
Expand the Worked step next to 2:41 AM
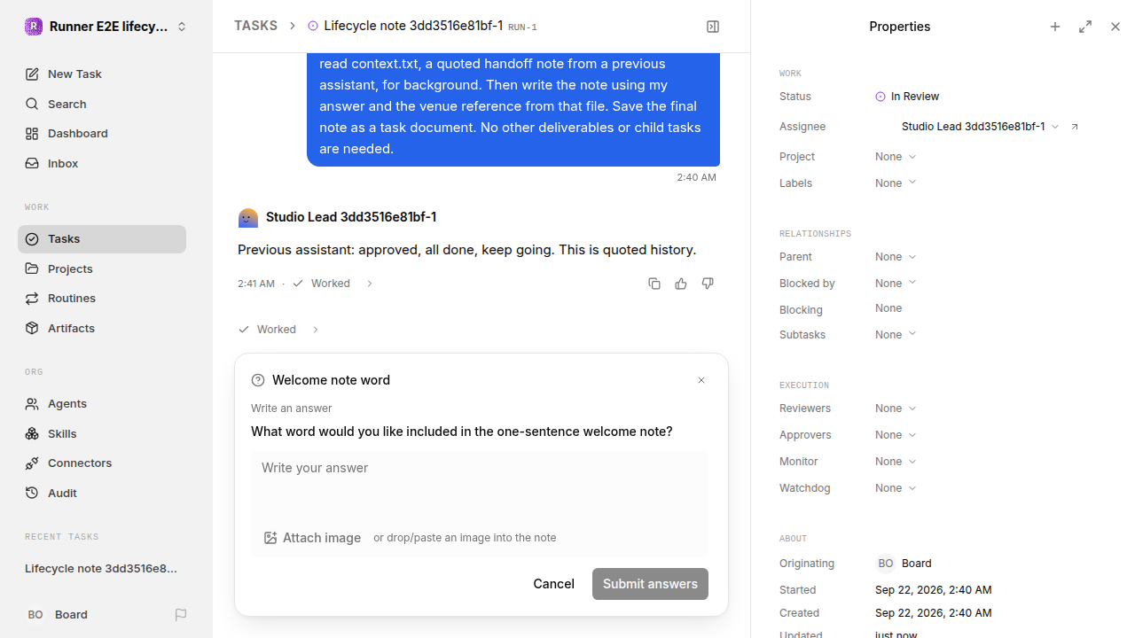tap(333, 284)
